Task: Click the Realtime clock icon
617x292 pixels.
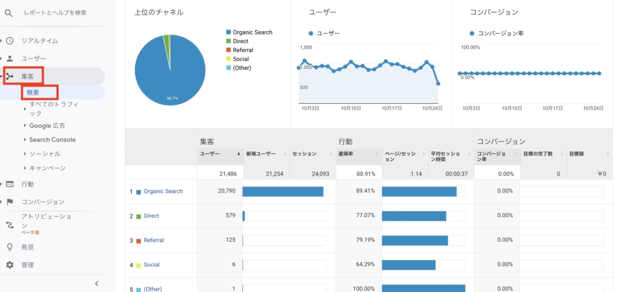Action: (10, 40)
